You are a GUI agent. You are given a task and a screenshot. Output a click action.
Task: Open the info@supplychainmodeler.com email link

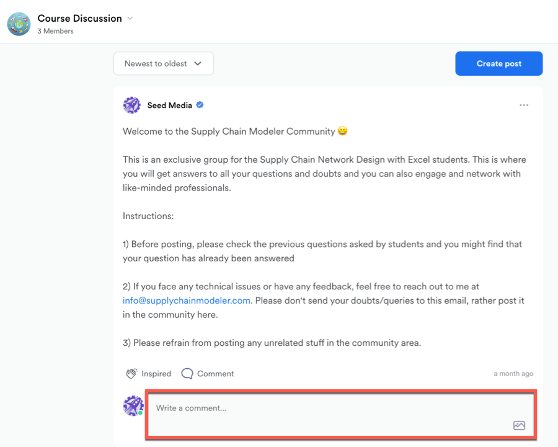(x=187, y=300)
